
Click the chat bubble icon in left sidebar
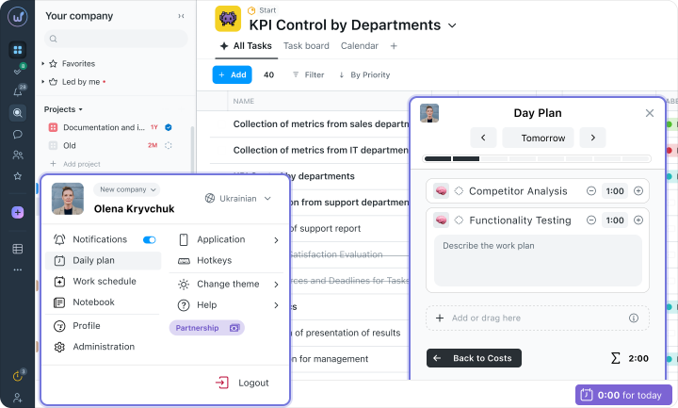coord(17,134)
